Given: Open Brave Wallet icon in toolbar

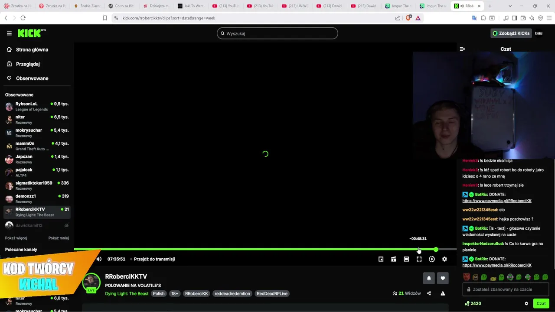Looking at the screenshot, I should point(523,18).
